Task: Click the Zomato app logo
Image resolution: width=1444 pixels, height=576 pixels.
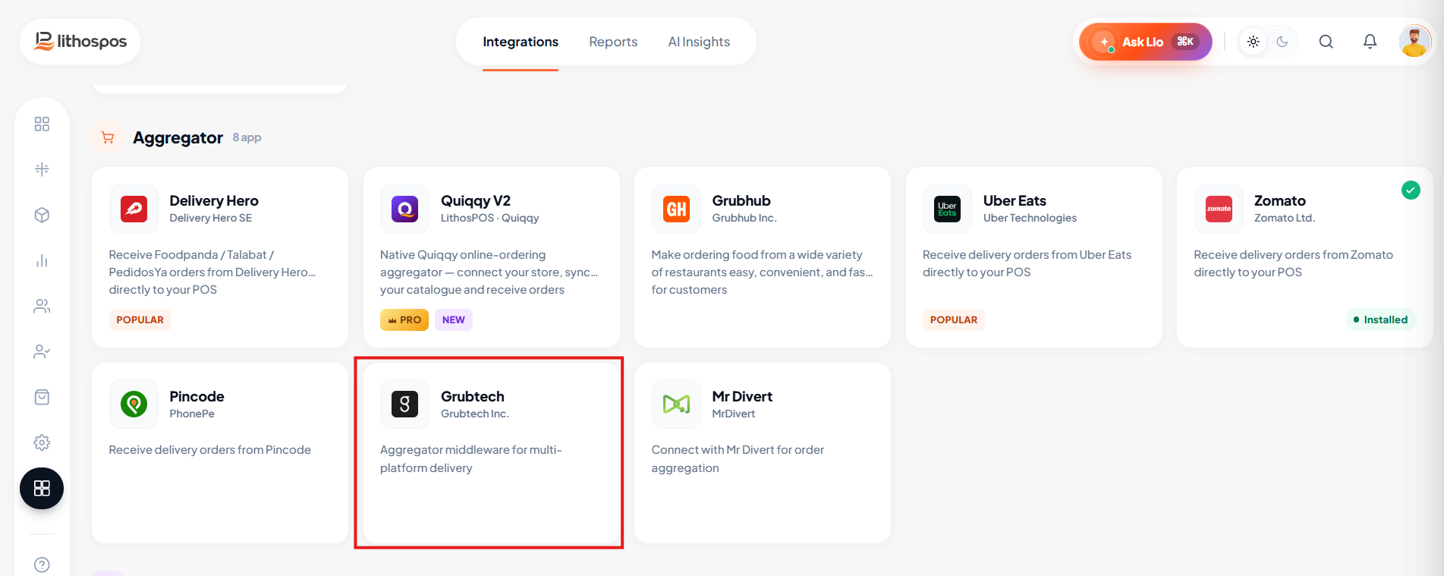Action: pyautogui.click(x=1219, y=209)
